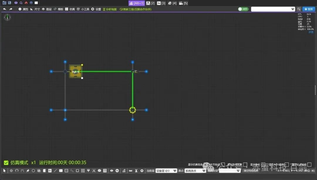Click the crosshair circle tool

pyautogui.click(x=11, y=171)
